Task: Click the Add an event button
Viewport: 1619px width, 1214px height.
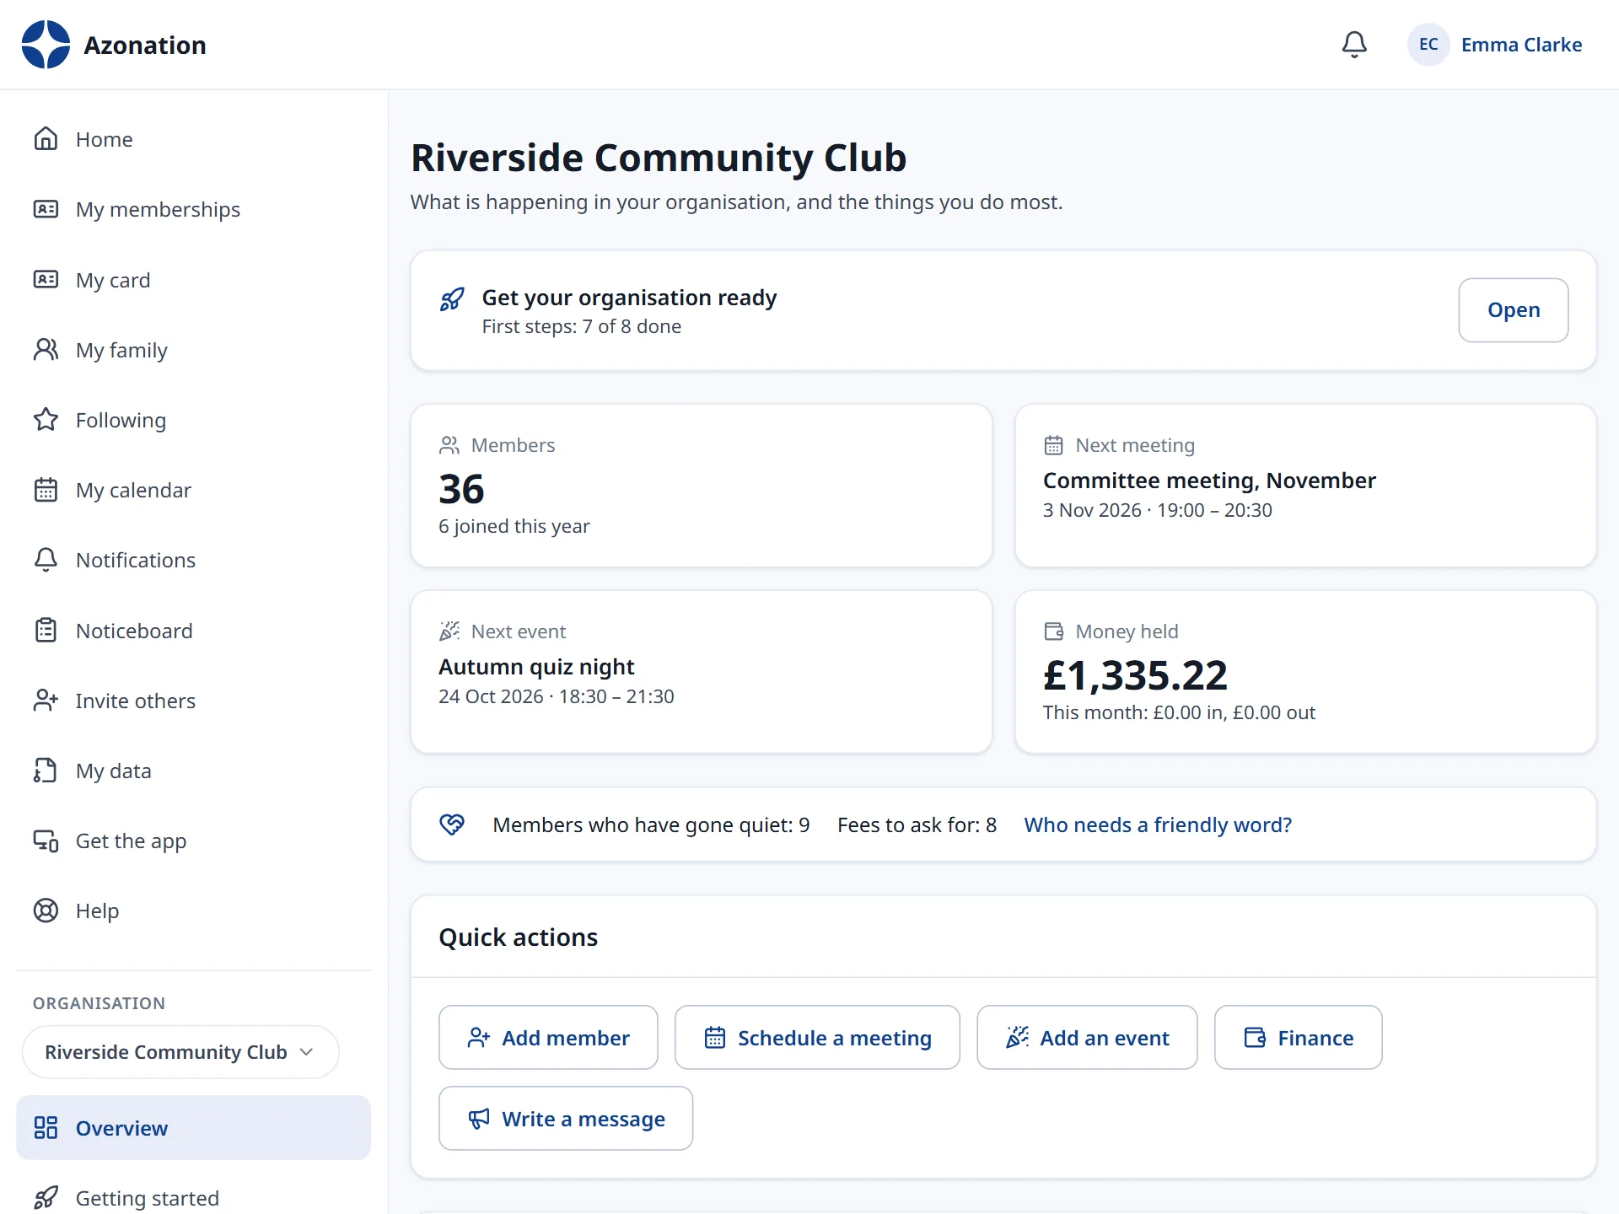Action: click(1087, 1038)
